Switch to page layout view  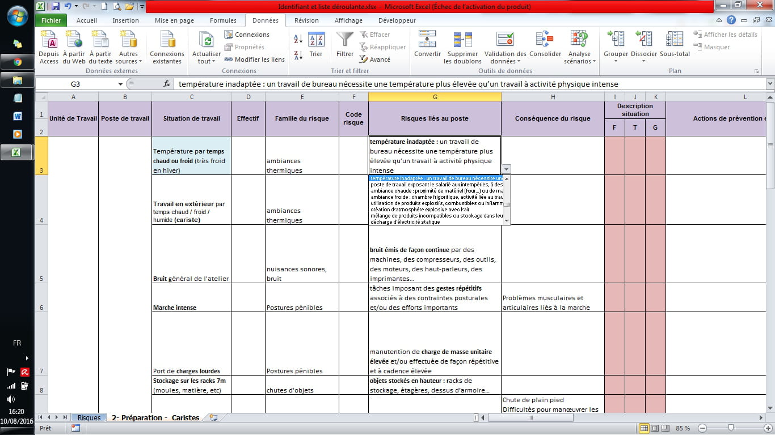655,428
